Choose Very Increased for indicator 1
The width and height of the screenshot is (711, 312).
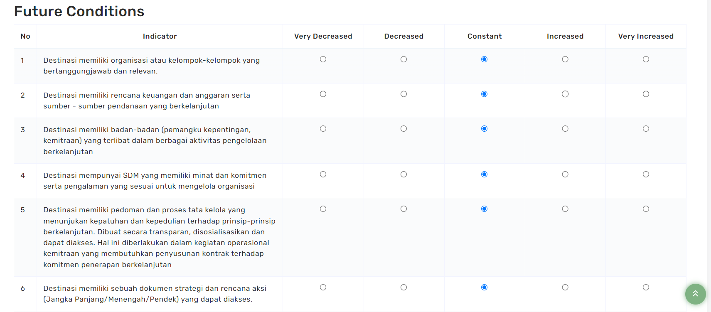coord(646,59)
